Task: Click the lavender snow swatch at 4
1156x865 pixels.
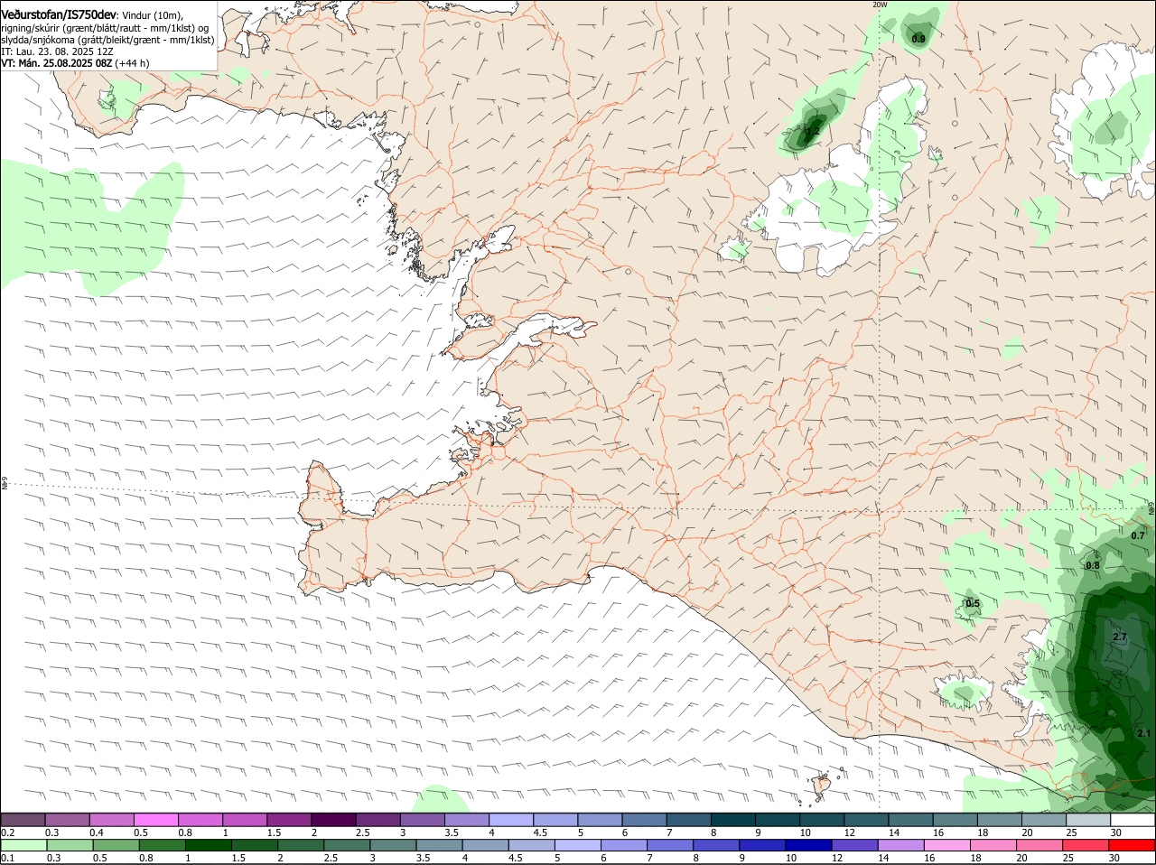Action: tap(511, 819)
